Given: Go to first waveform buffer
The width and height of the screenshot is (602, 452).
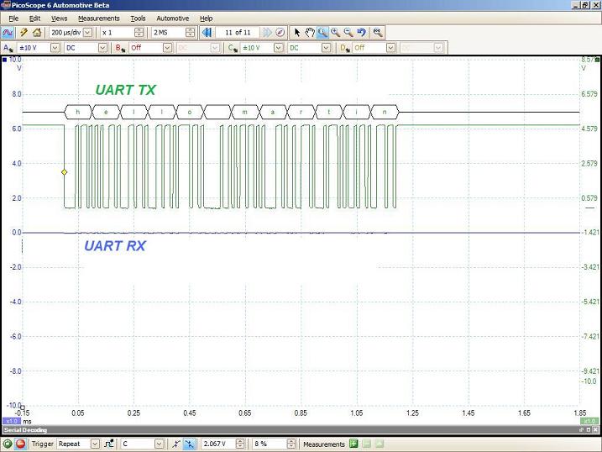Looking at the screenshot, I should (207, 33).
